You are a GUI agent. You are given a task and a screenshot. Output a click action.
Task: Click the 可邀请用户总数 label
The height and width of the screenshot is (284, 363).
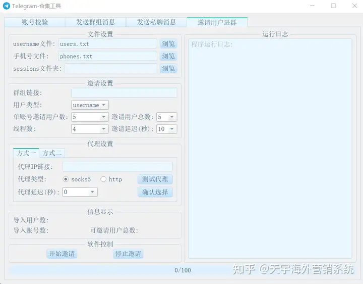114,230
